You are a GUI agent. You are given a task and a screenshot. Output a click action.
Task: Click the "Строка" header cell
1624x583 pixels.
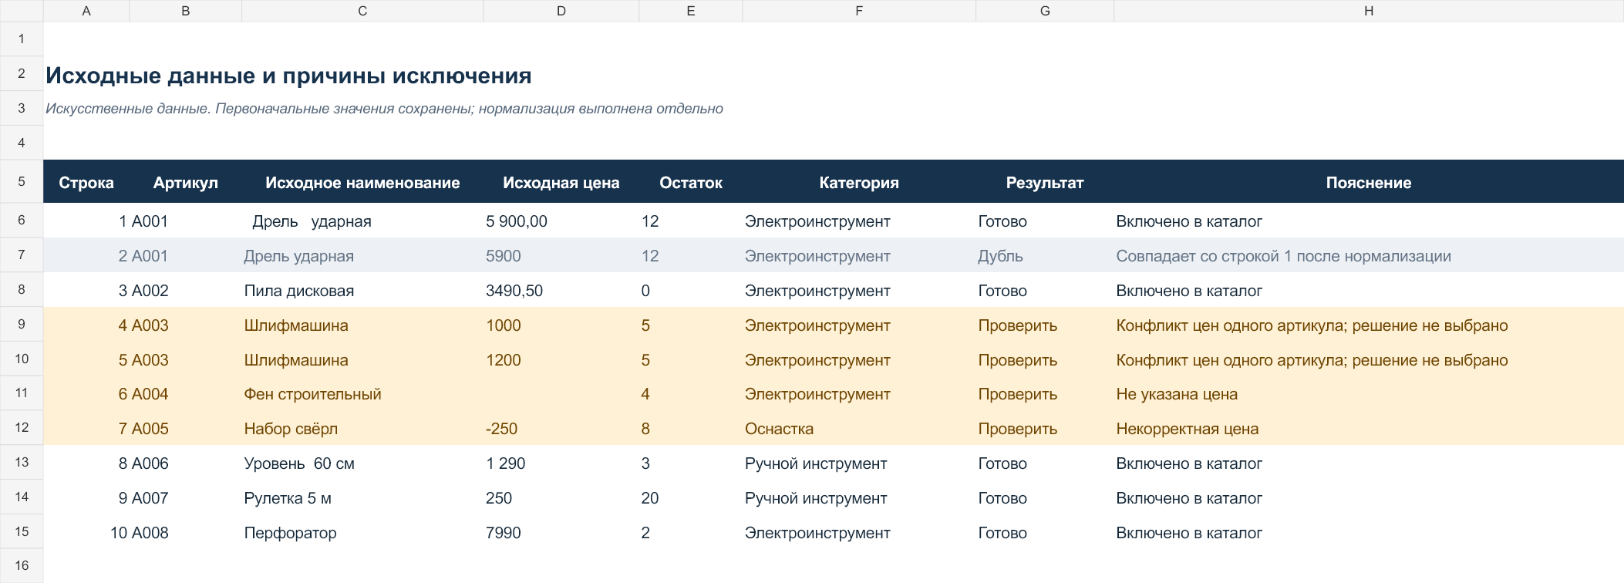86,183
